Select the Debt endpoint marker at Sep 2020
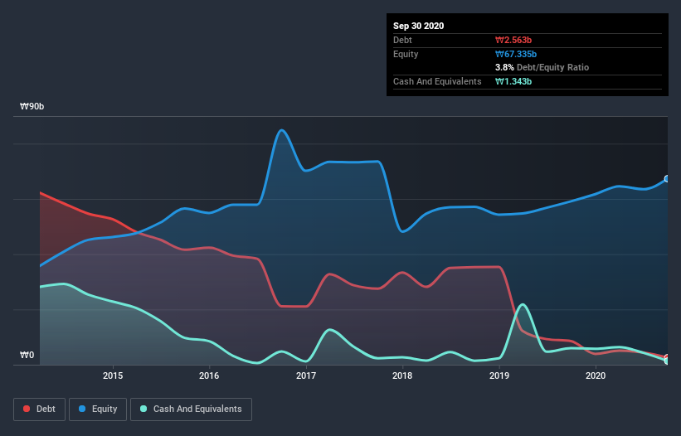 click(x=667, y=357)
